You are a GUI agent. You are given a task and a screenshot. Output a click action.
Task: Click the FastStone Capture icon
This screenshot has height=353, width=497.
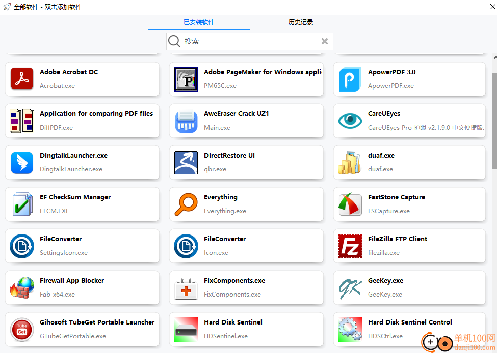click(x=350, y=204)
